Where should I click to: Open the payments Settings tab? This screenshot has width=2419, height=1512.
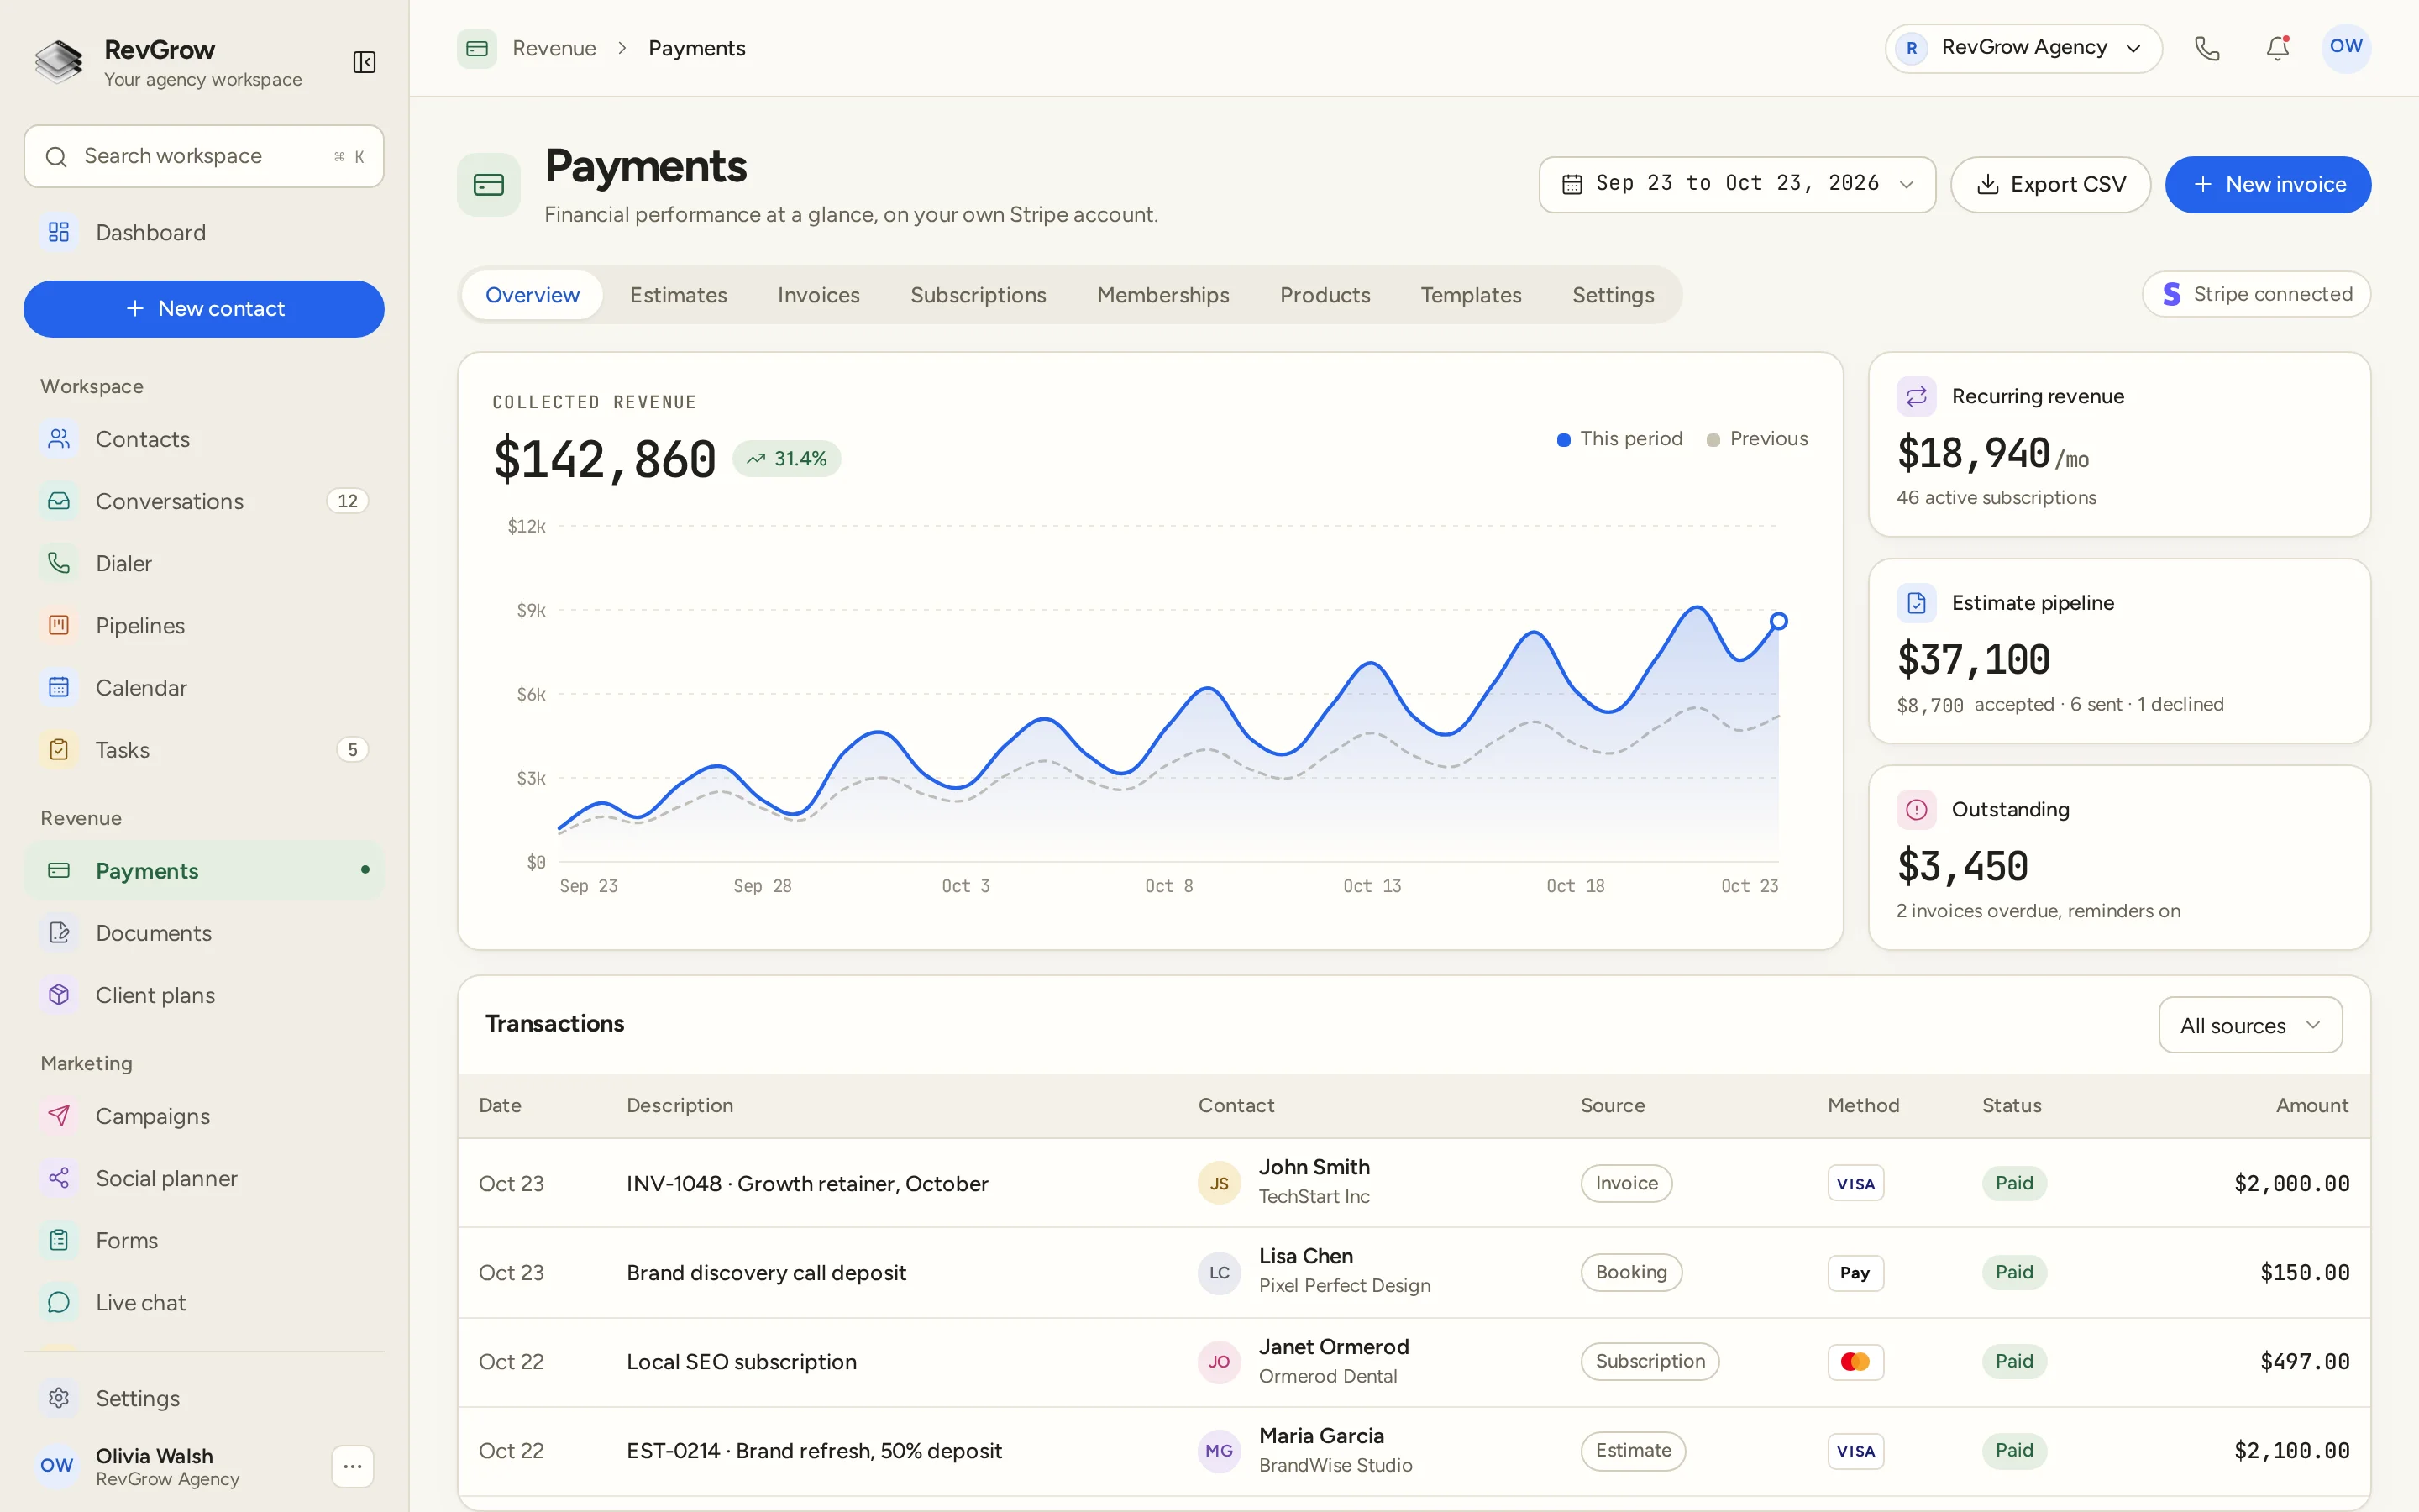(x=1613, y=295)
